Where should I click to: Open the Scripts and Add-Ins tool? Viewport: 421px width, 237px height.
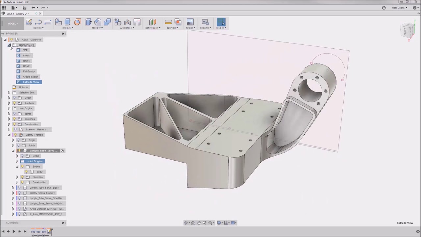(205, 22)
